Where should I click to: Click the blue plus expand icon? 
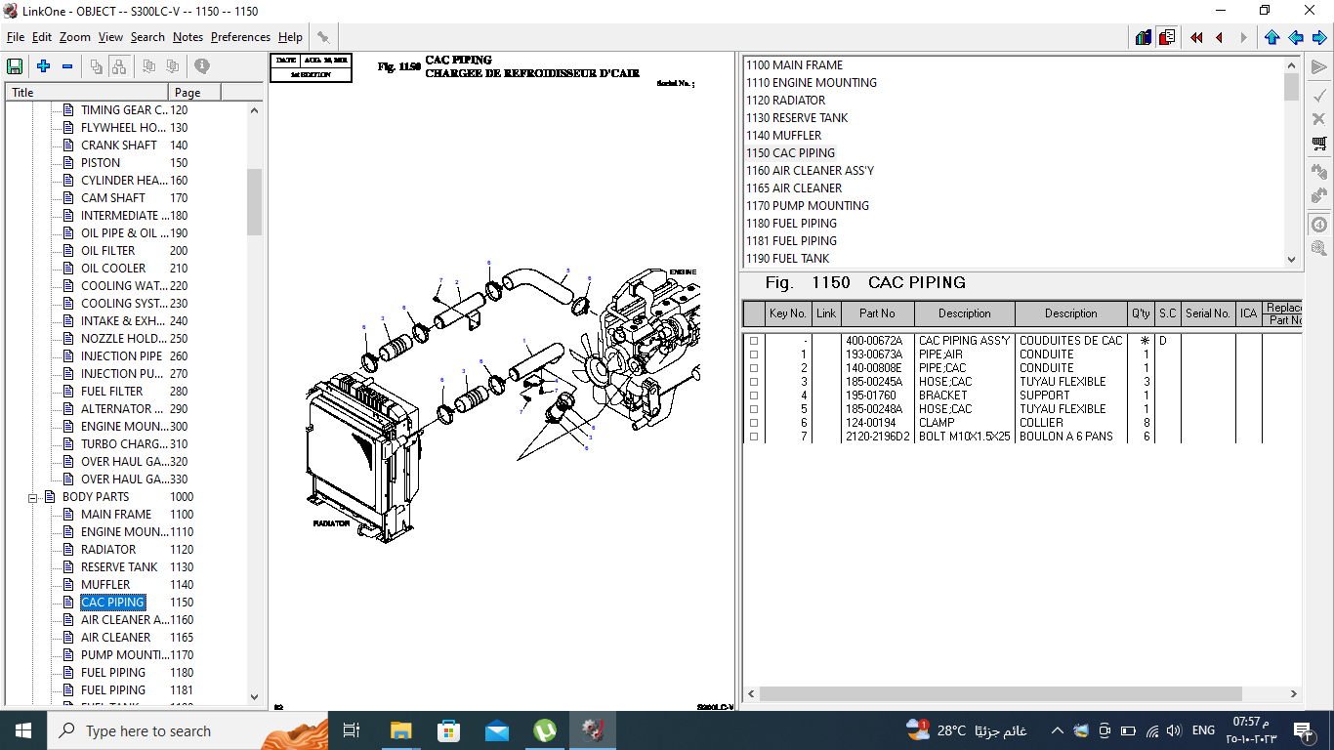[44, 66]
